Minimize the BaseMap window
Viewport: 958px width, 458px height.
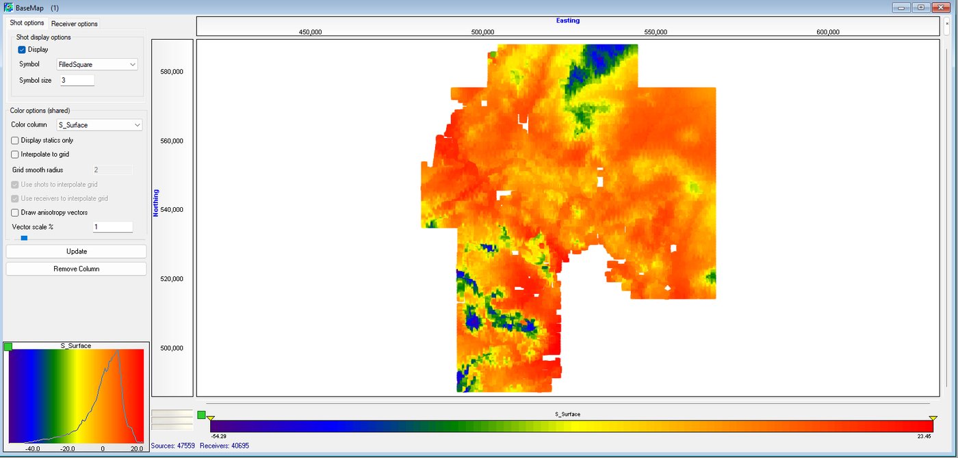click(901, 8)
